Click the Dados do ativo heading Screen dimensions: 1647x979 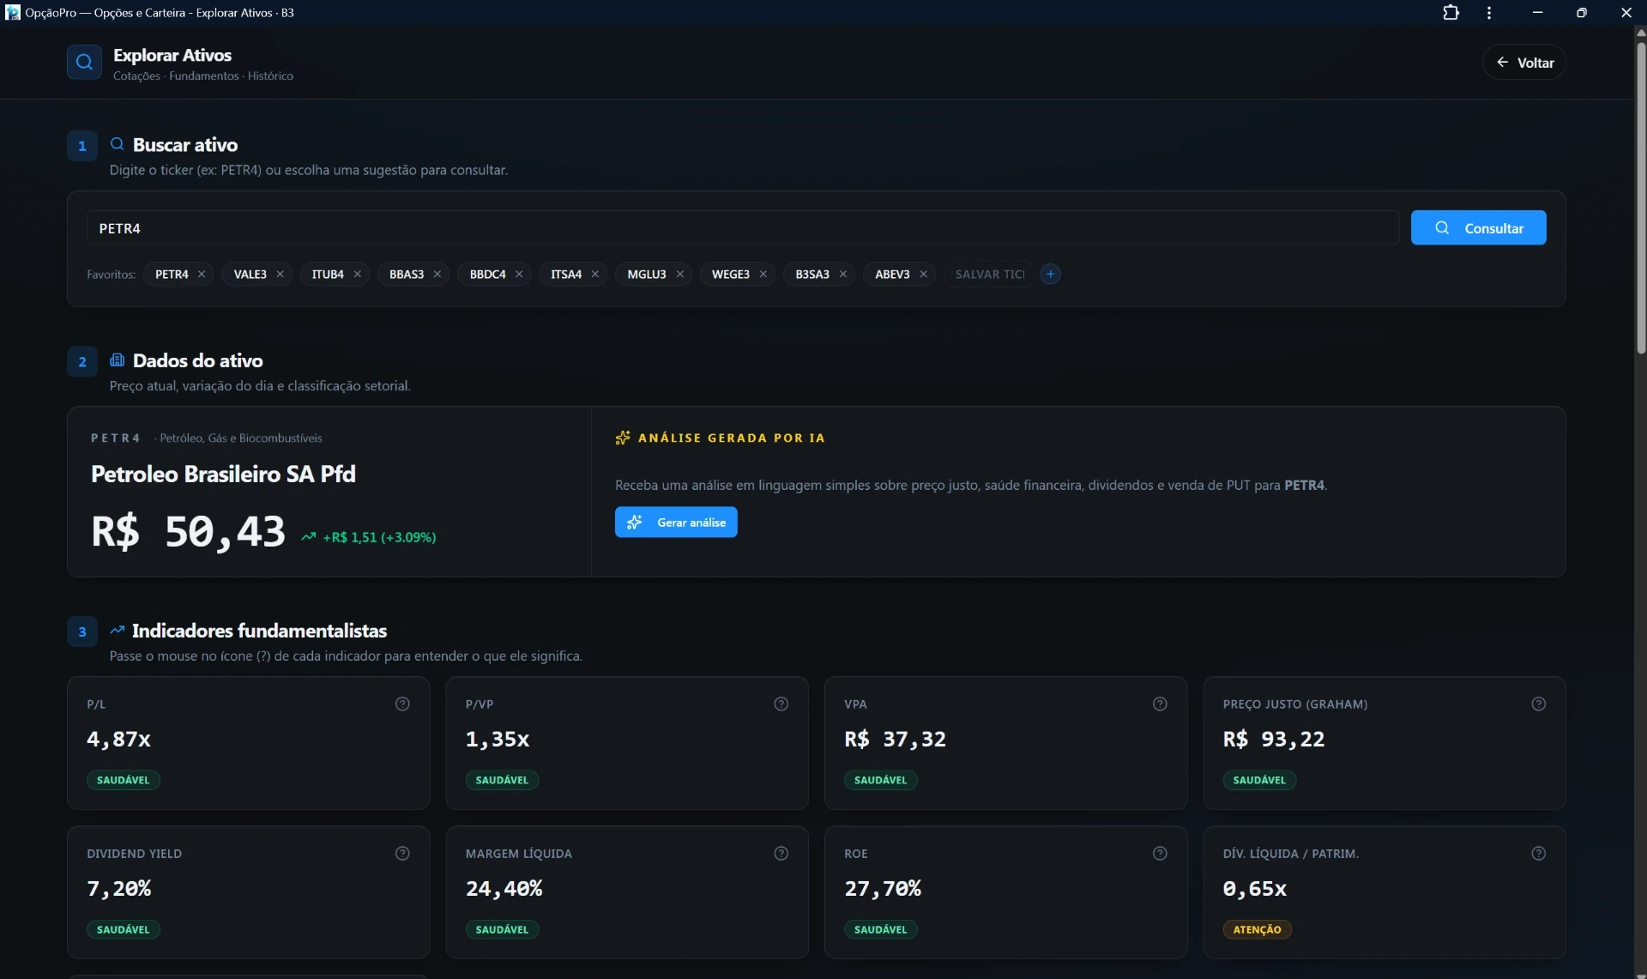197,361
